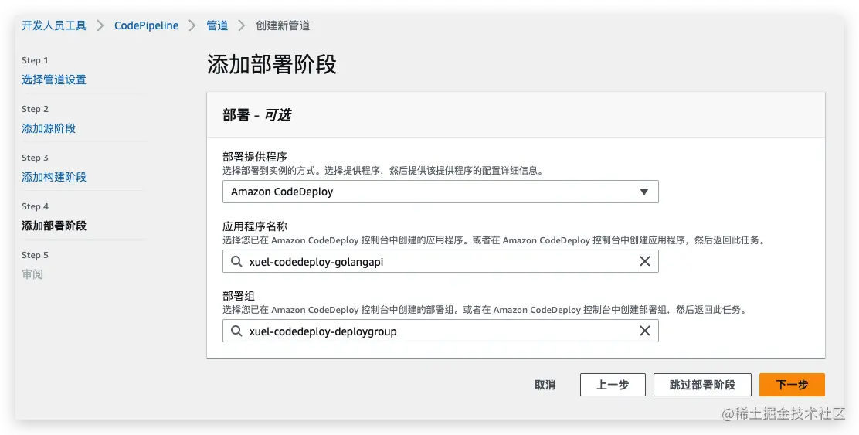The height and width of the screenshot is (435, 859).
Task: Click 部署提供程序 field label
Action: tap(255, 157)
